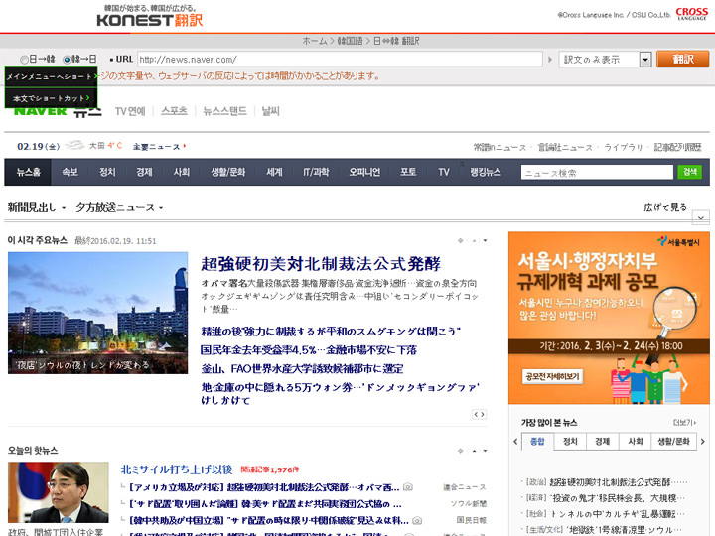Screen dimensions: 715x536
Task: Open the translation display mode dropdown
Action: coord(645,60)
